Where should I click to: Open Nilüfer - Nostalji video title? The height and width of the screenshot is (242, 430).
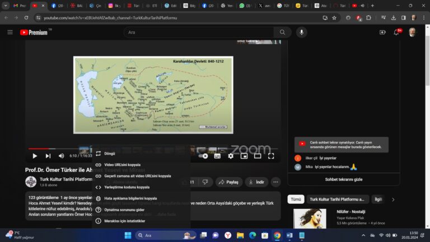pyautogui.click(x=350, y=212)
